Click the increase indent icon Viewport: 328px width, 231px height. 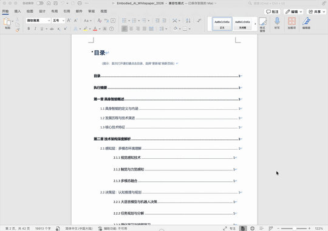coord(164,21)
